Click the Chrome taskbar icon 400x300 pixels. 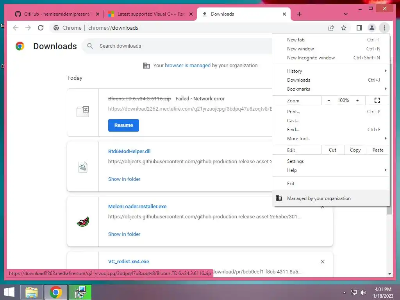[x=56, y=292]
